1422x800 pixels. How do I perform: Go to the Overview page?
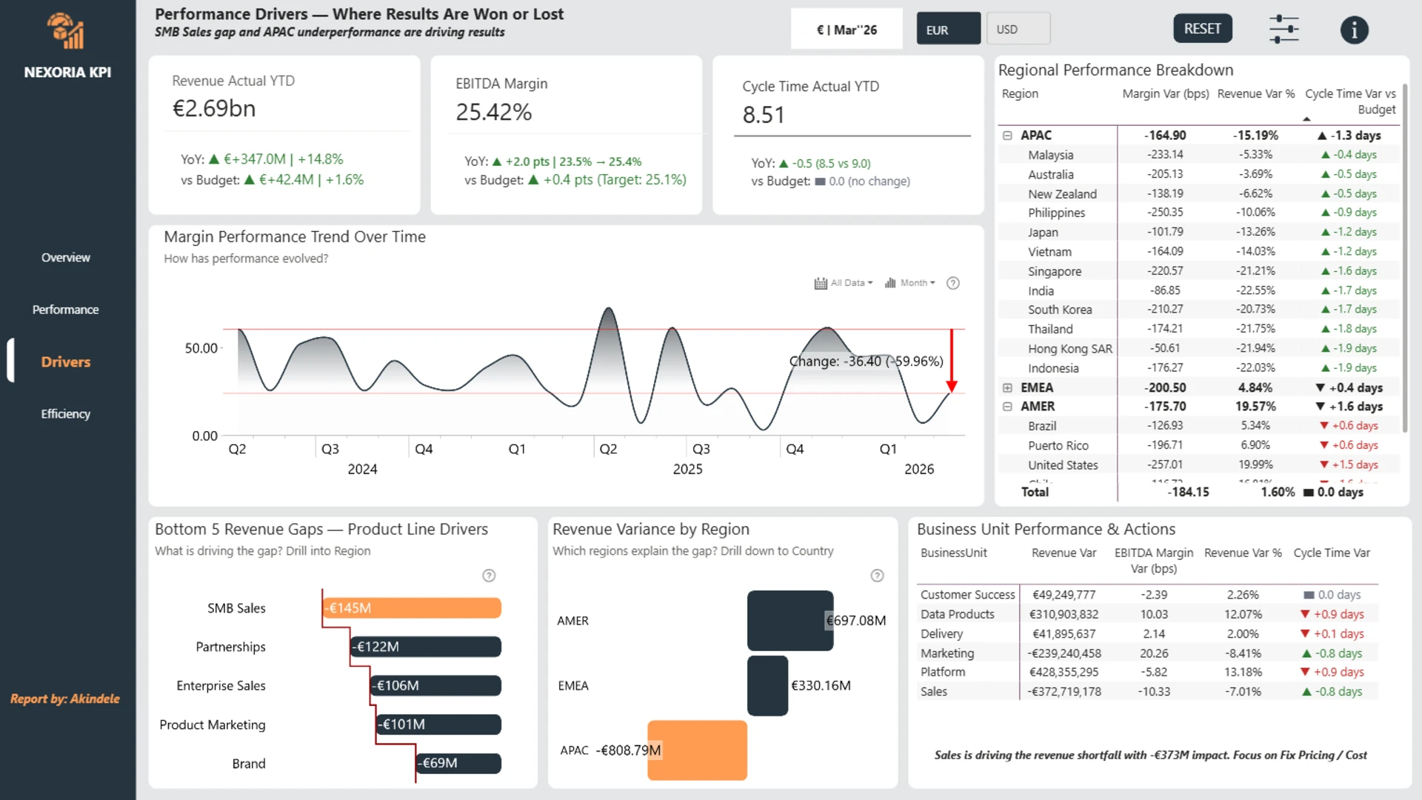(66, 258)
